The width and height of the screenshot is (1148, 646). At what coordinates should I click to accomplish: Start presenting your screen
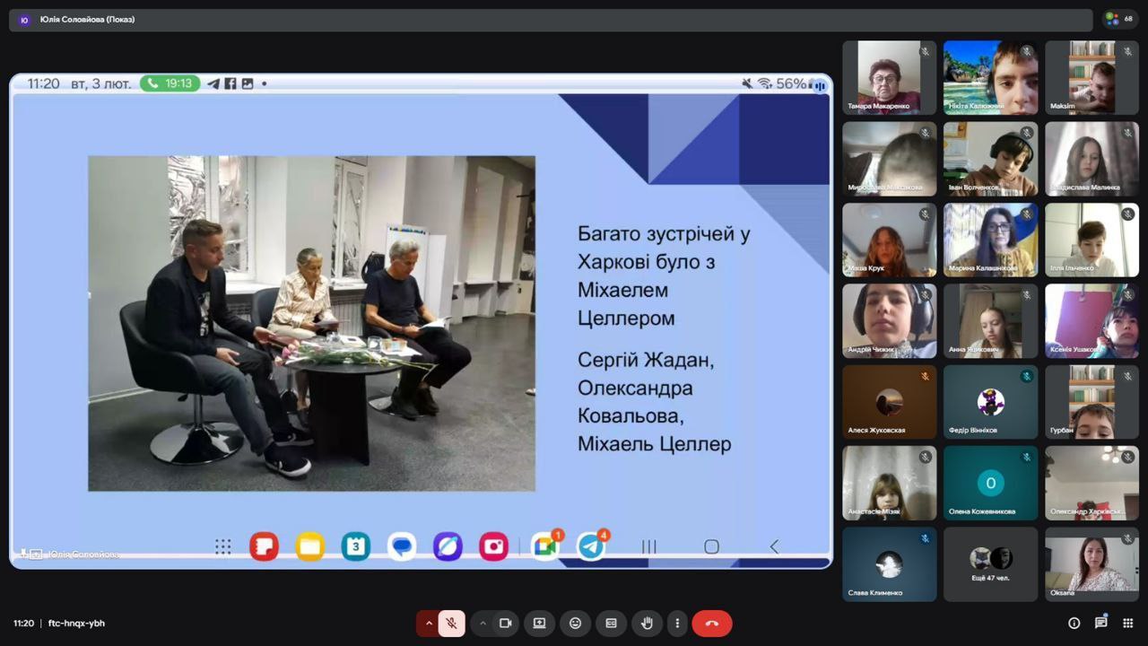[x=540, y=624]
